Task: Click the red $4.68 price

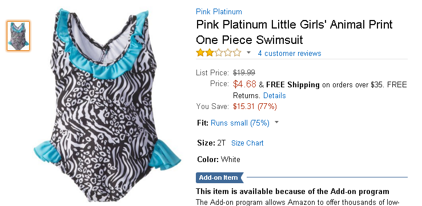Action: [x=244, y=84]
